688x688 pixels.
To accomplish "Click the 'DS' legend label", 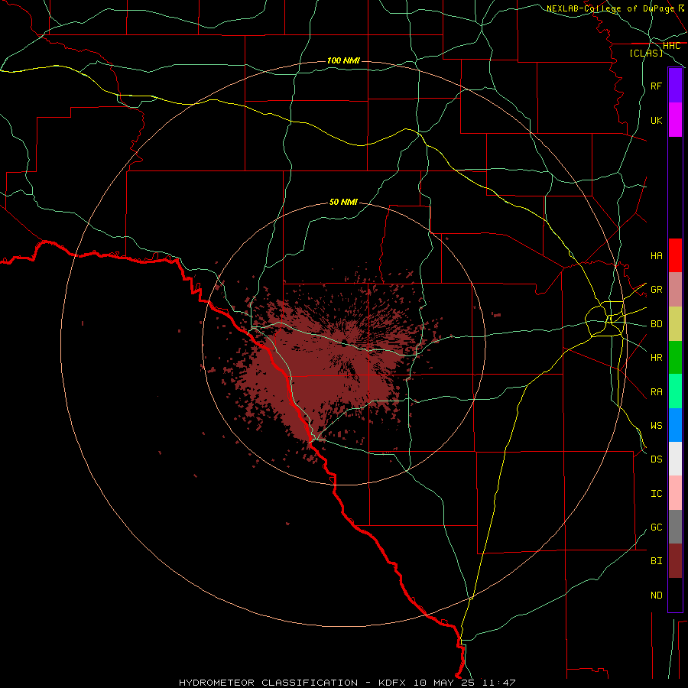I will (x=657, y=459).
